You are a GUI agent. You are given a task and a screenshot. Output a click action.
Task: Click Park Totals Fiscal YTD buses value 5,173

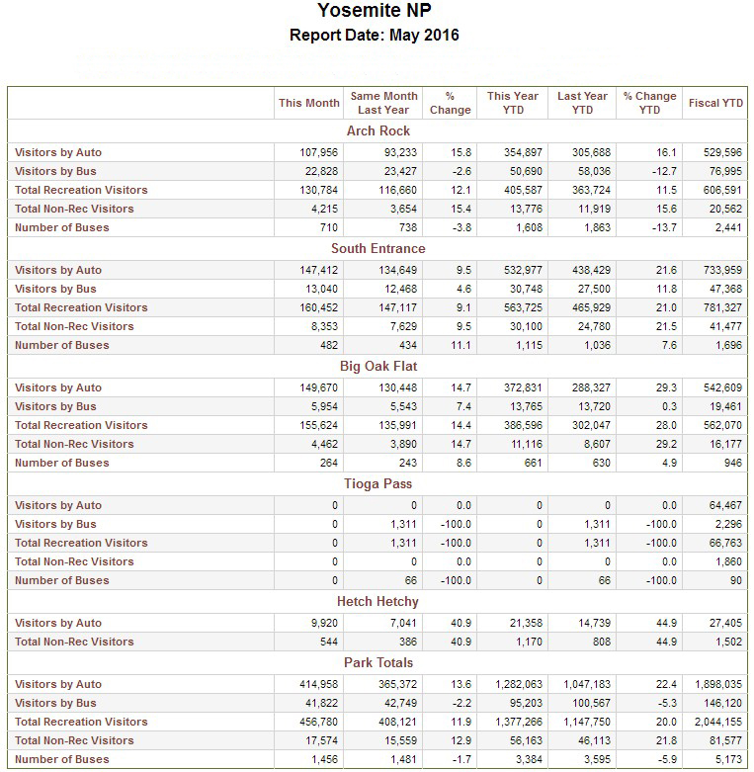click(x=728, y=760)
